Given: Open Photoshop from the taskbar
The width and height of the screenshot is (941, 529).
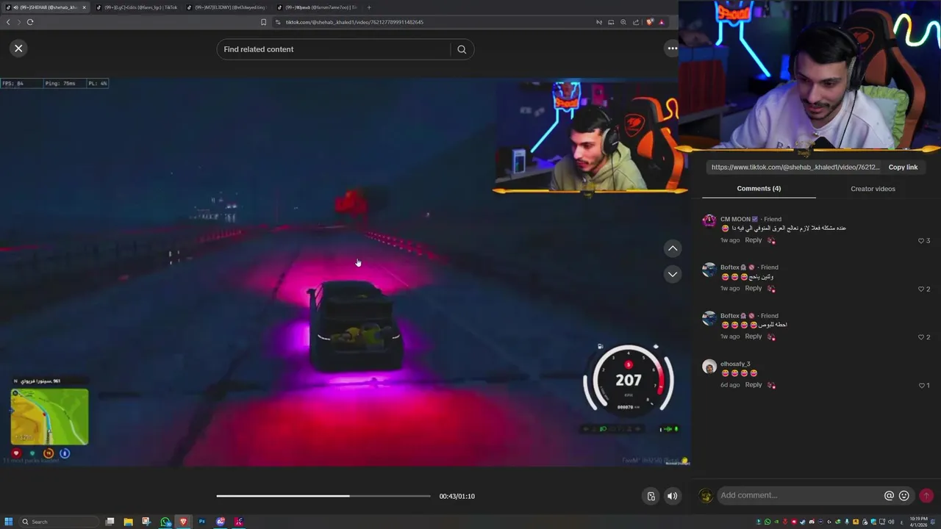Looking at the screenshot, I should tap(201, 522).
